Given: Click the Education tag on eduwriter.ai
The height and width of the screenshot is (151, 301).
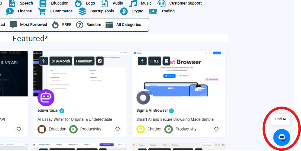Looking at the screenshot, I should (52, 129).
